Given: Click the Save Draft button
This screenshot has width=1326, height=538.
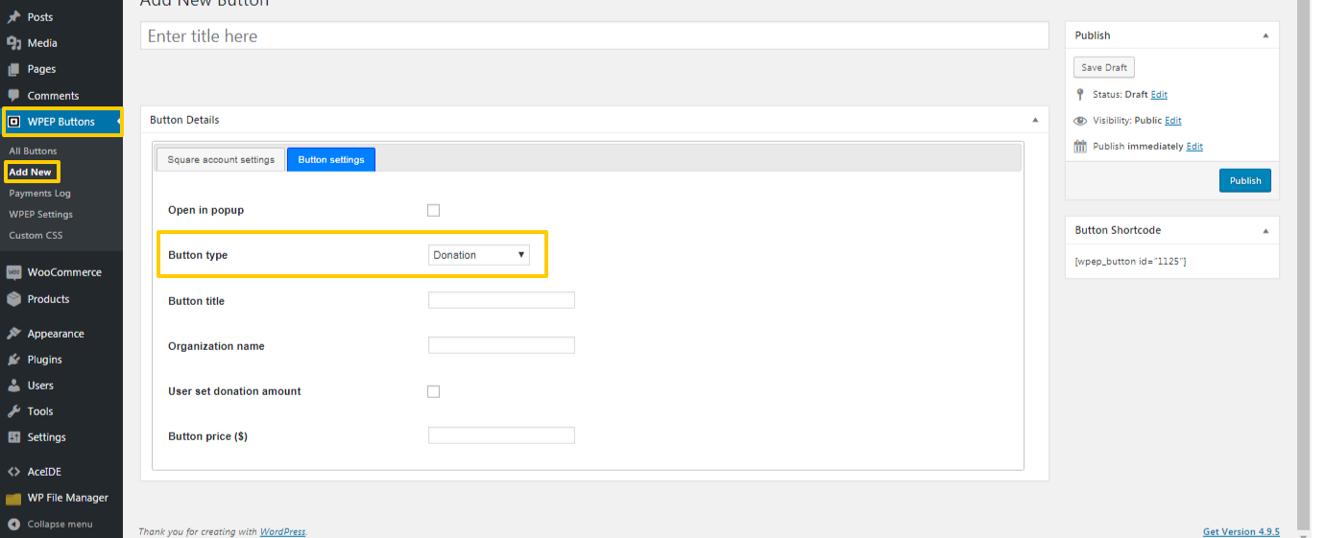Looking at the screenshot, I should 1104,67.
